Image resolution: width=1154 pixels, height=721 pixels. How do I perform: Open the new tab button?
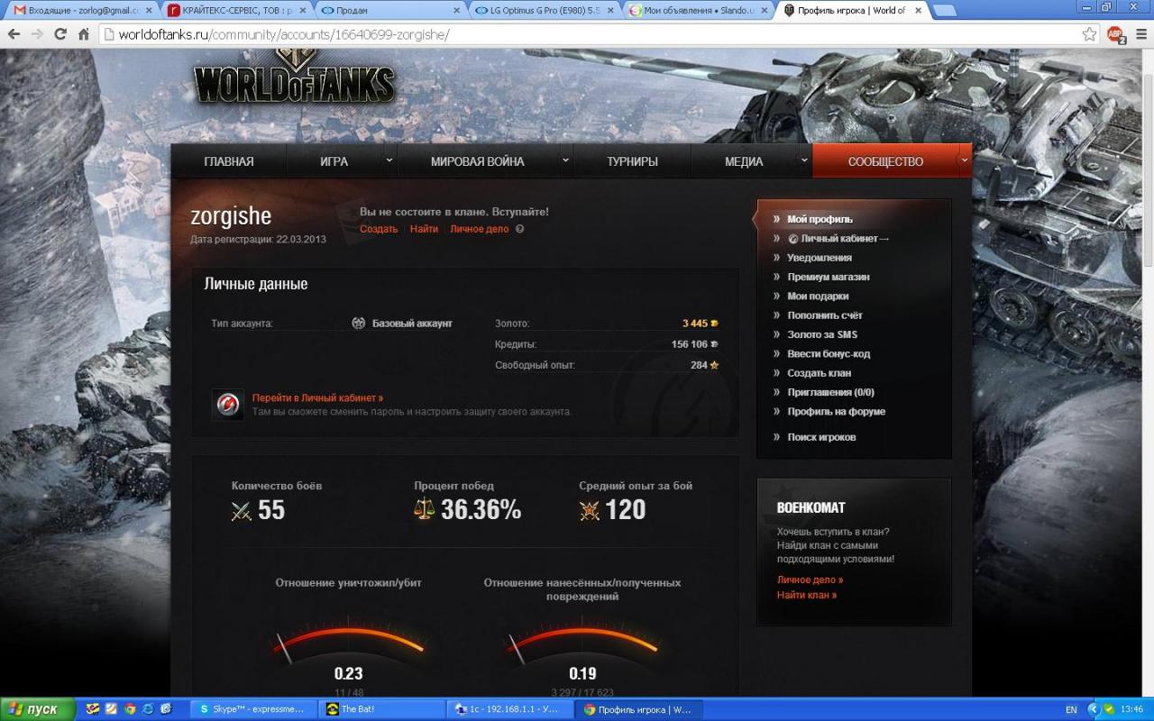point(944,11)
